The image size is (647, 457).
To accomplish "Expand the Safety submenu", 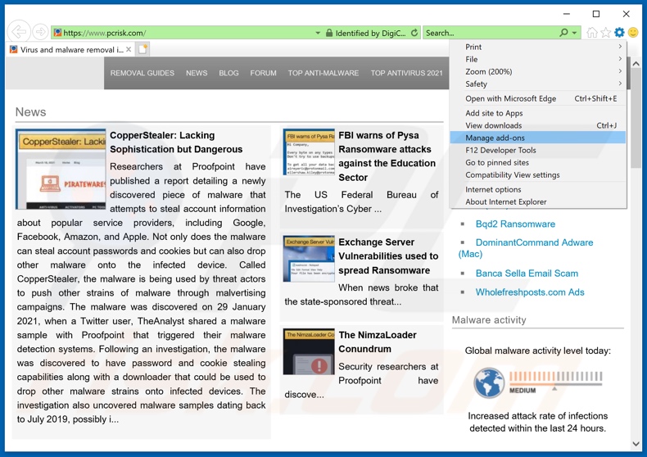I will click(x=538, y=84).
